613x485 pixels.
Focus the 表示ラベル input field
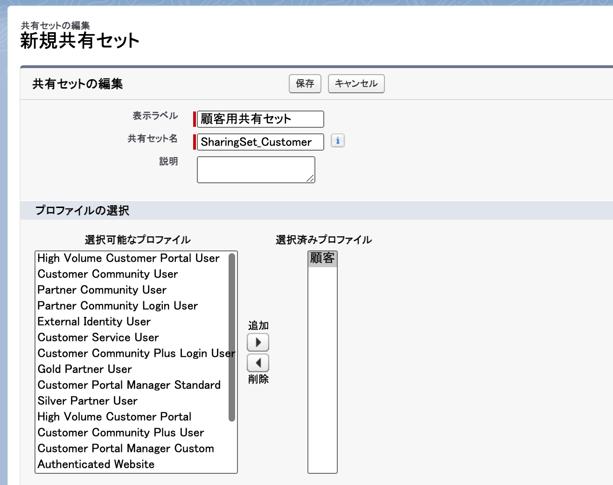[260, 119]
